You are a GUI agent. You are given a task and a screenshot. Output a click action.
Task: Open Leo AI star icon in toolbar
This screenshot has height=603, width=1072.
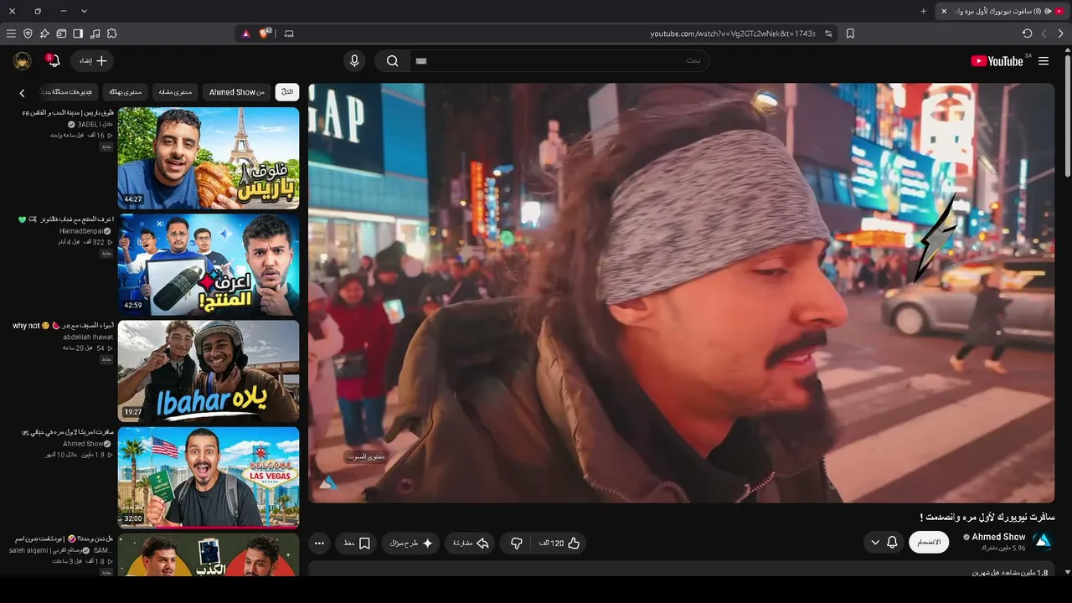(x=44, y=33)
